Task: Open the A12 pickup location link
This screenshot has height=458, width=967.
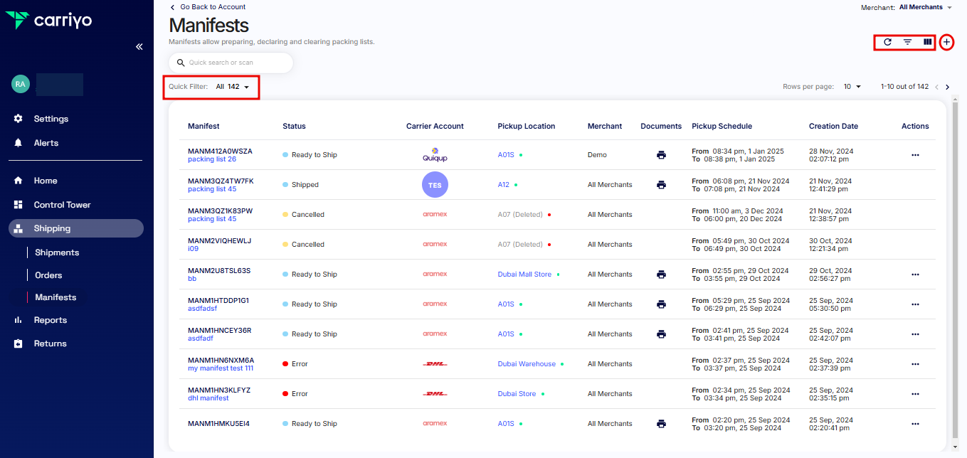Action: point(504,185)
